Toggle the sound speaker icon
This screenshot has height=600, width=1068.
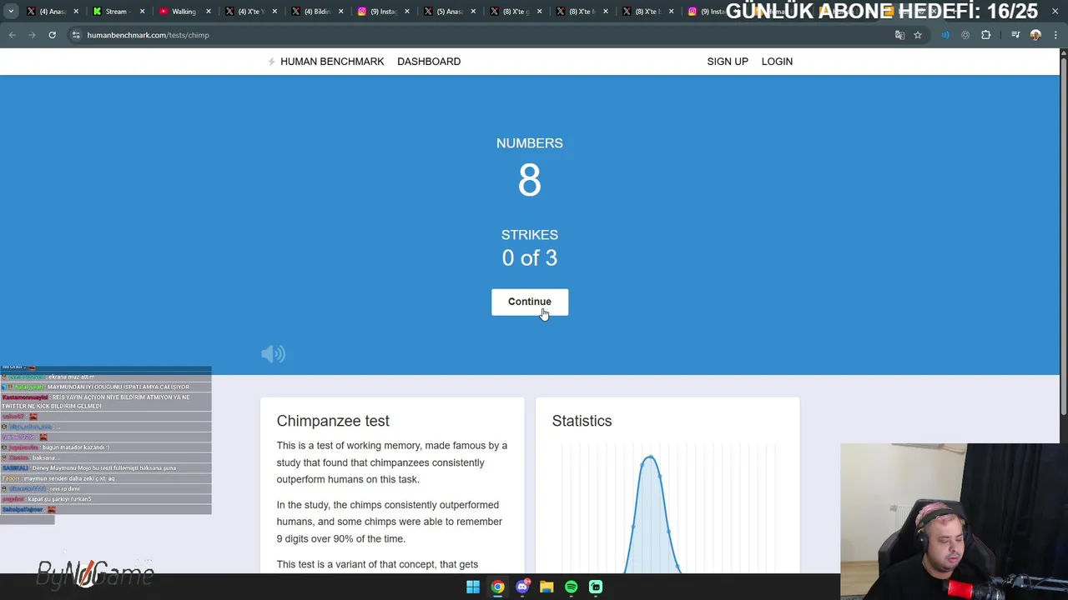273,354
